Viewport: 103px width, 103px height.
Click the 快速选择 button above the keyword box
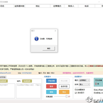click(x=4, y=81)
